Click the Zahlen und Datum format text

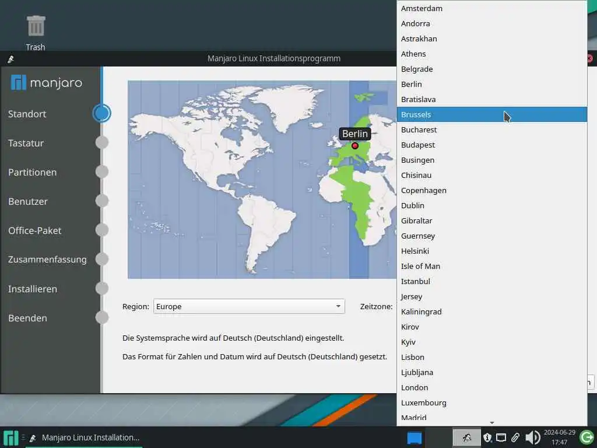point(255,356)
